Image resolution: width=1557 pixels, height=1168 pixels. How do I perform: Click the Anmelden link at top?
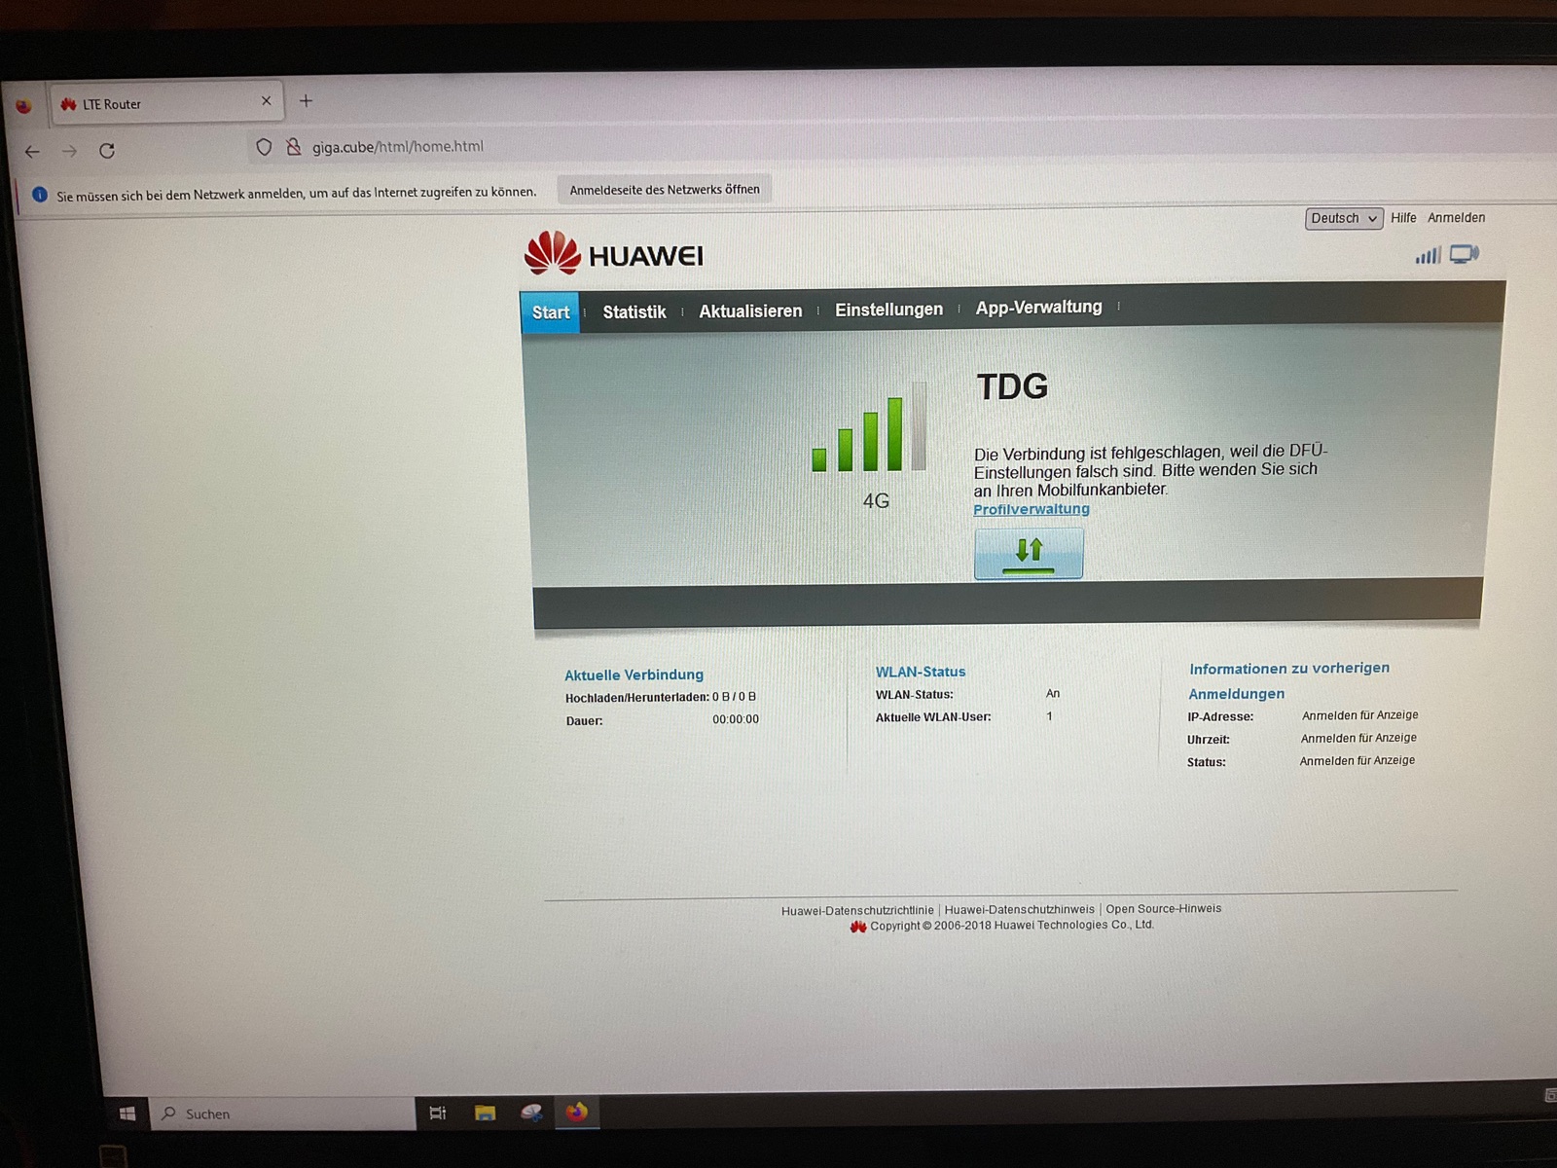[x=1456, y=218]
